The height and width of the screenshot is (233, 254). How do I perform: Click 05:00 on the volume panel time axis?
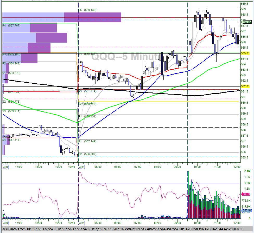pyautogui.click(x=98, y=223)
